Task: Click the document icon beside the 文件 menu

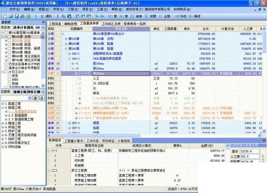Action: coord(5,10)
